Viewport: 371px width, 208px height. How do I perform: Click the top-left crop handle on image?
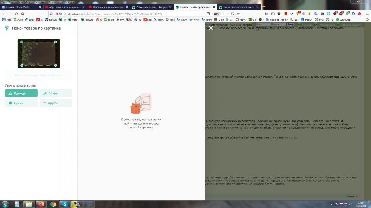coord(22,42)
